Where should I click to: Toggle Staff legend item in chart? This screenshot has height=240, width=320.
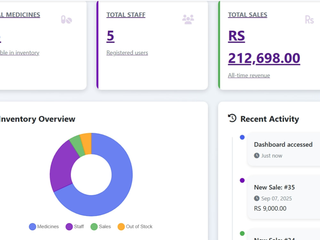(x=75, y=227)
